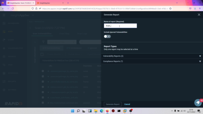Open the saved filter dropdown
This screenshot has height=114, width=203.
pyautogui.click(x=62, y=42)
